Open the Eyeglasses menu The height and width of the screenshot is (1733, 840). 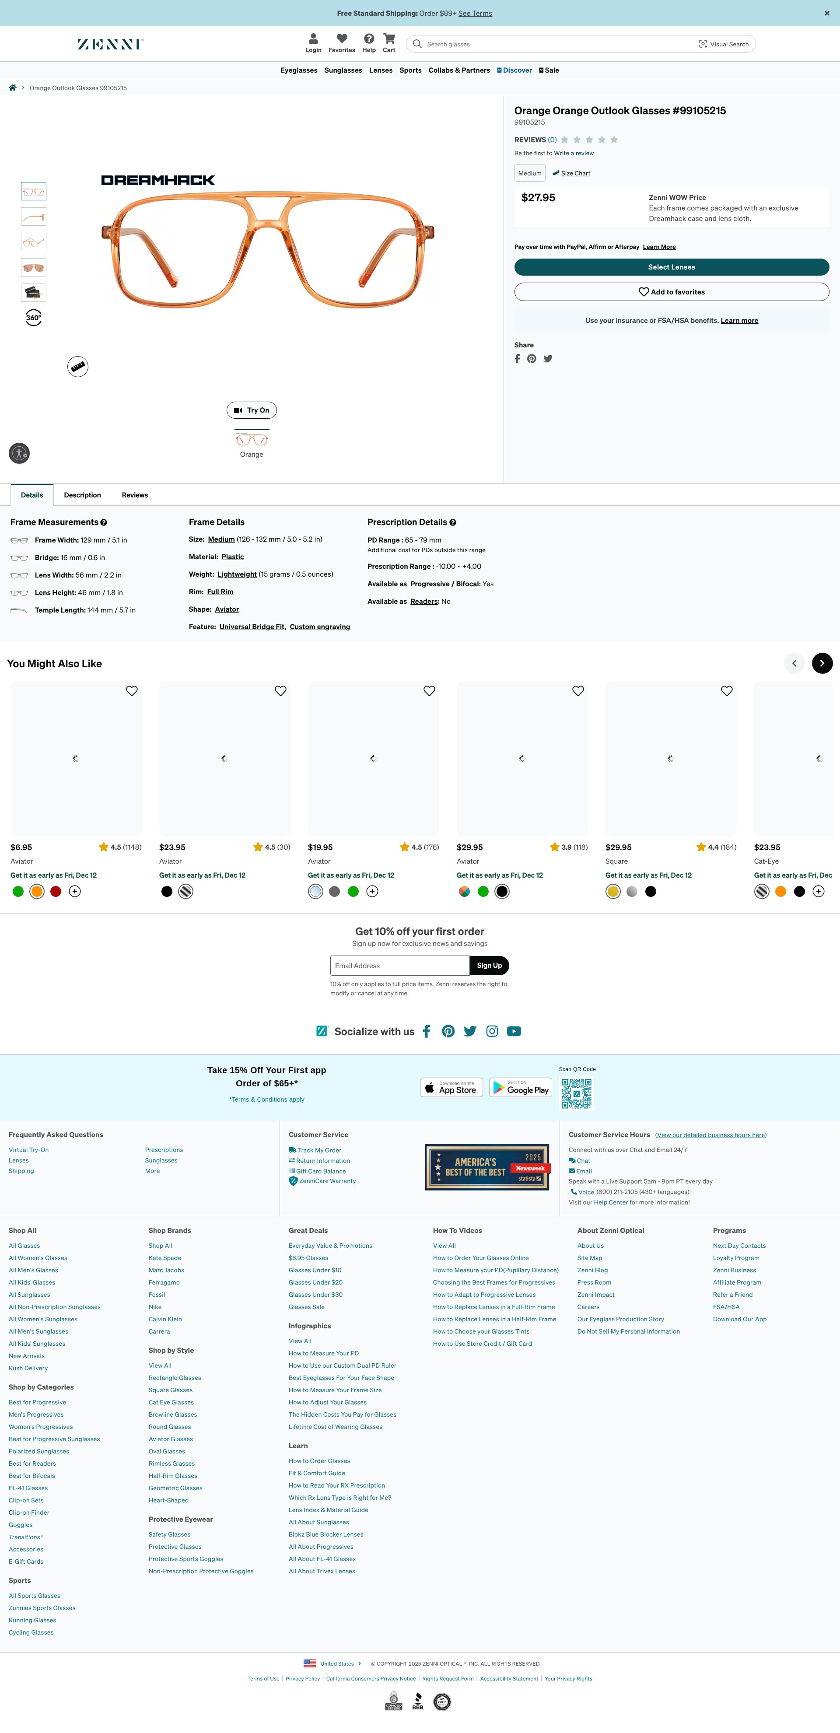(299, 70)
